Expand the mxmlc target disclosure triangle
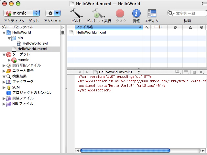Viewport: 207px width, 155px height. pos(9,60)
